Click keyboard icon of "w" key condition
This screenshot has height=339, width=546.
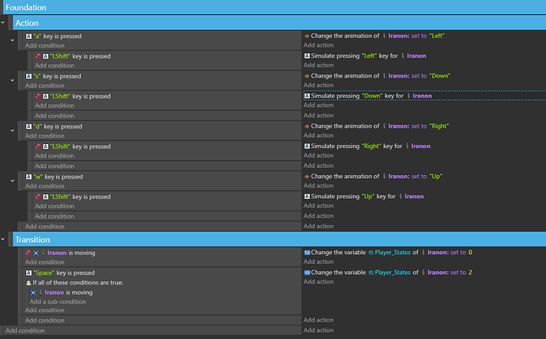(x=28, y=177)
